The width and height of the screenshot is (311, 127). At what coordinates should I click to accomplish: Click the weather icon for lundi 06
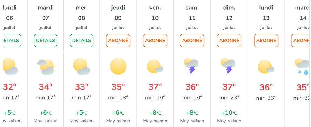pyautogui.click(x=10, y=66)
